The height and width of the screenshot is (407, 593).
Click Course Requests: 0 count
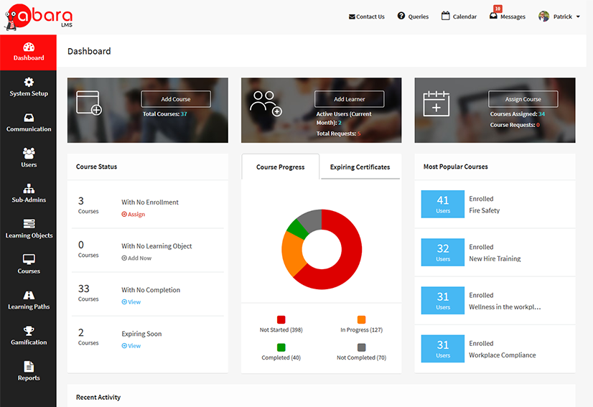515,125
